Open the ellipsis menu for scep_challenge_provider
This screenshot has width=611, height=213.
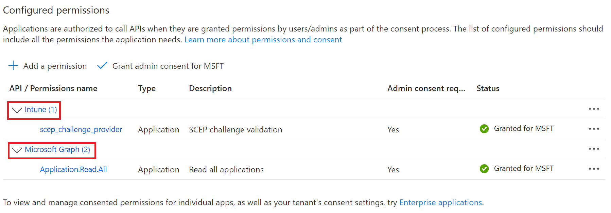tap(594, 129)
